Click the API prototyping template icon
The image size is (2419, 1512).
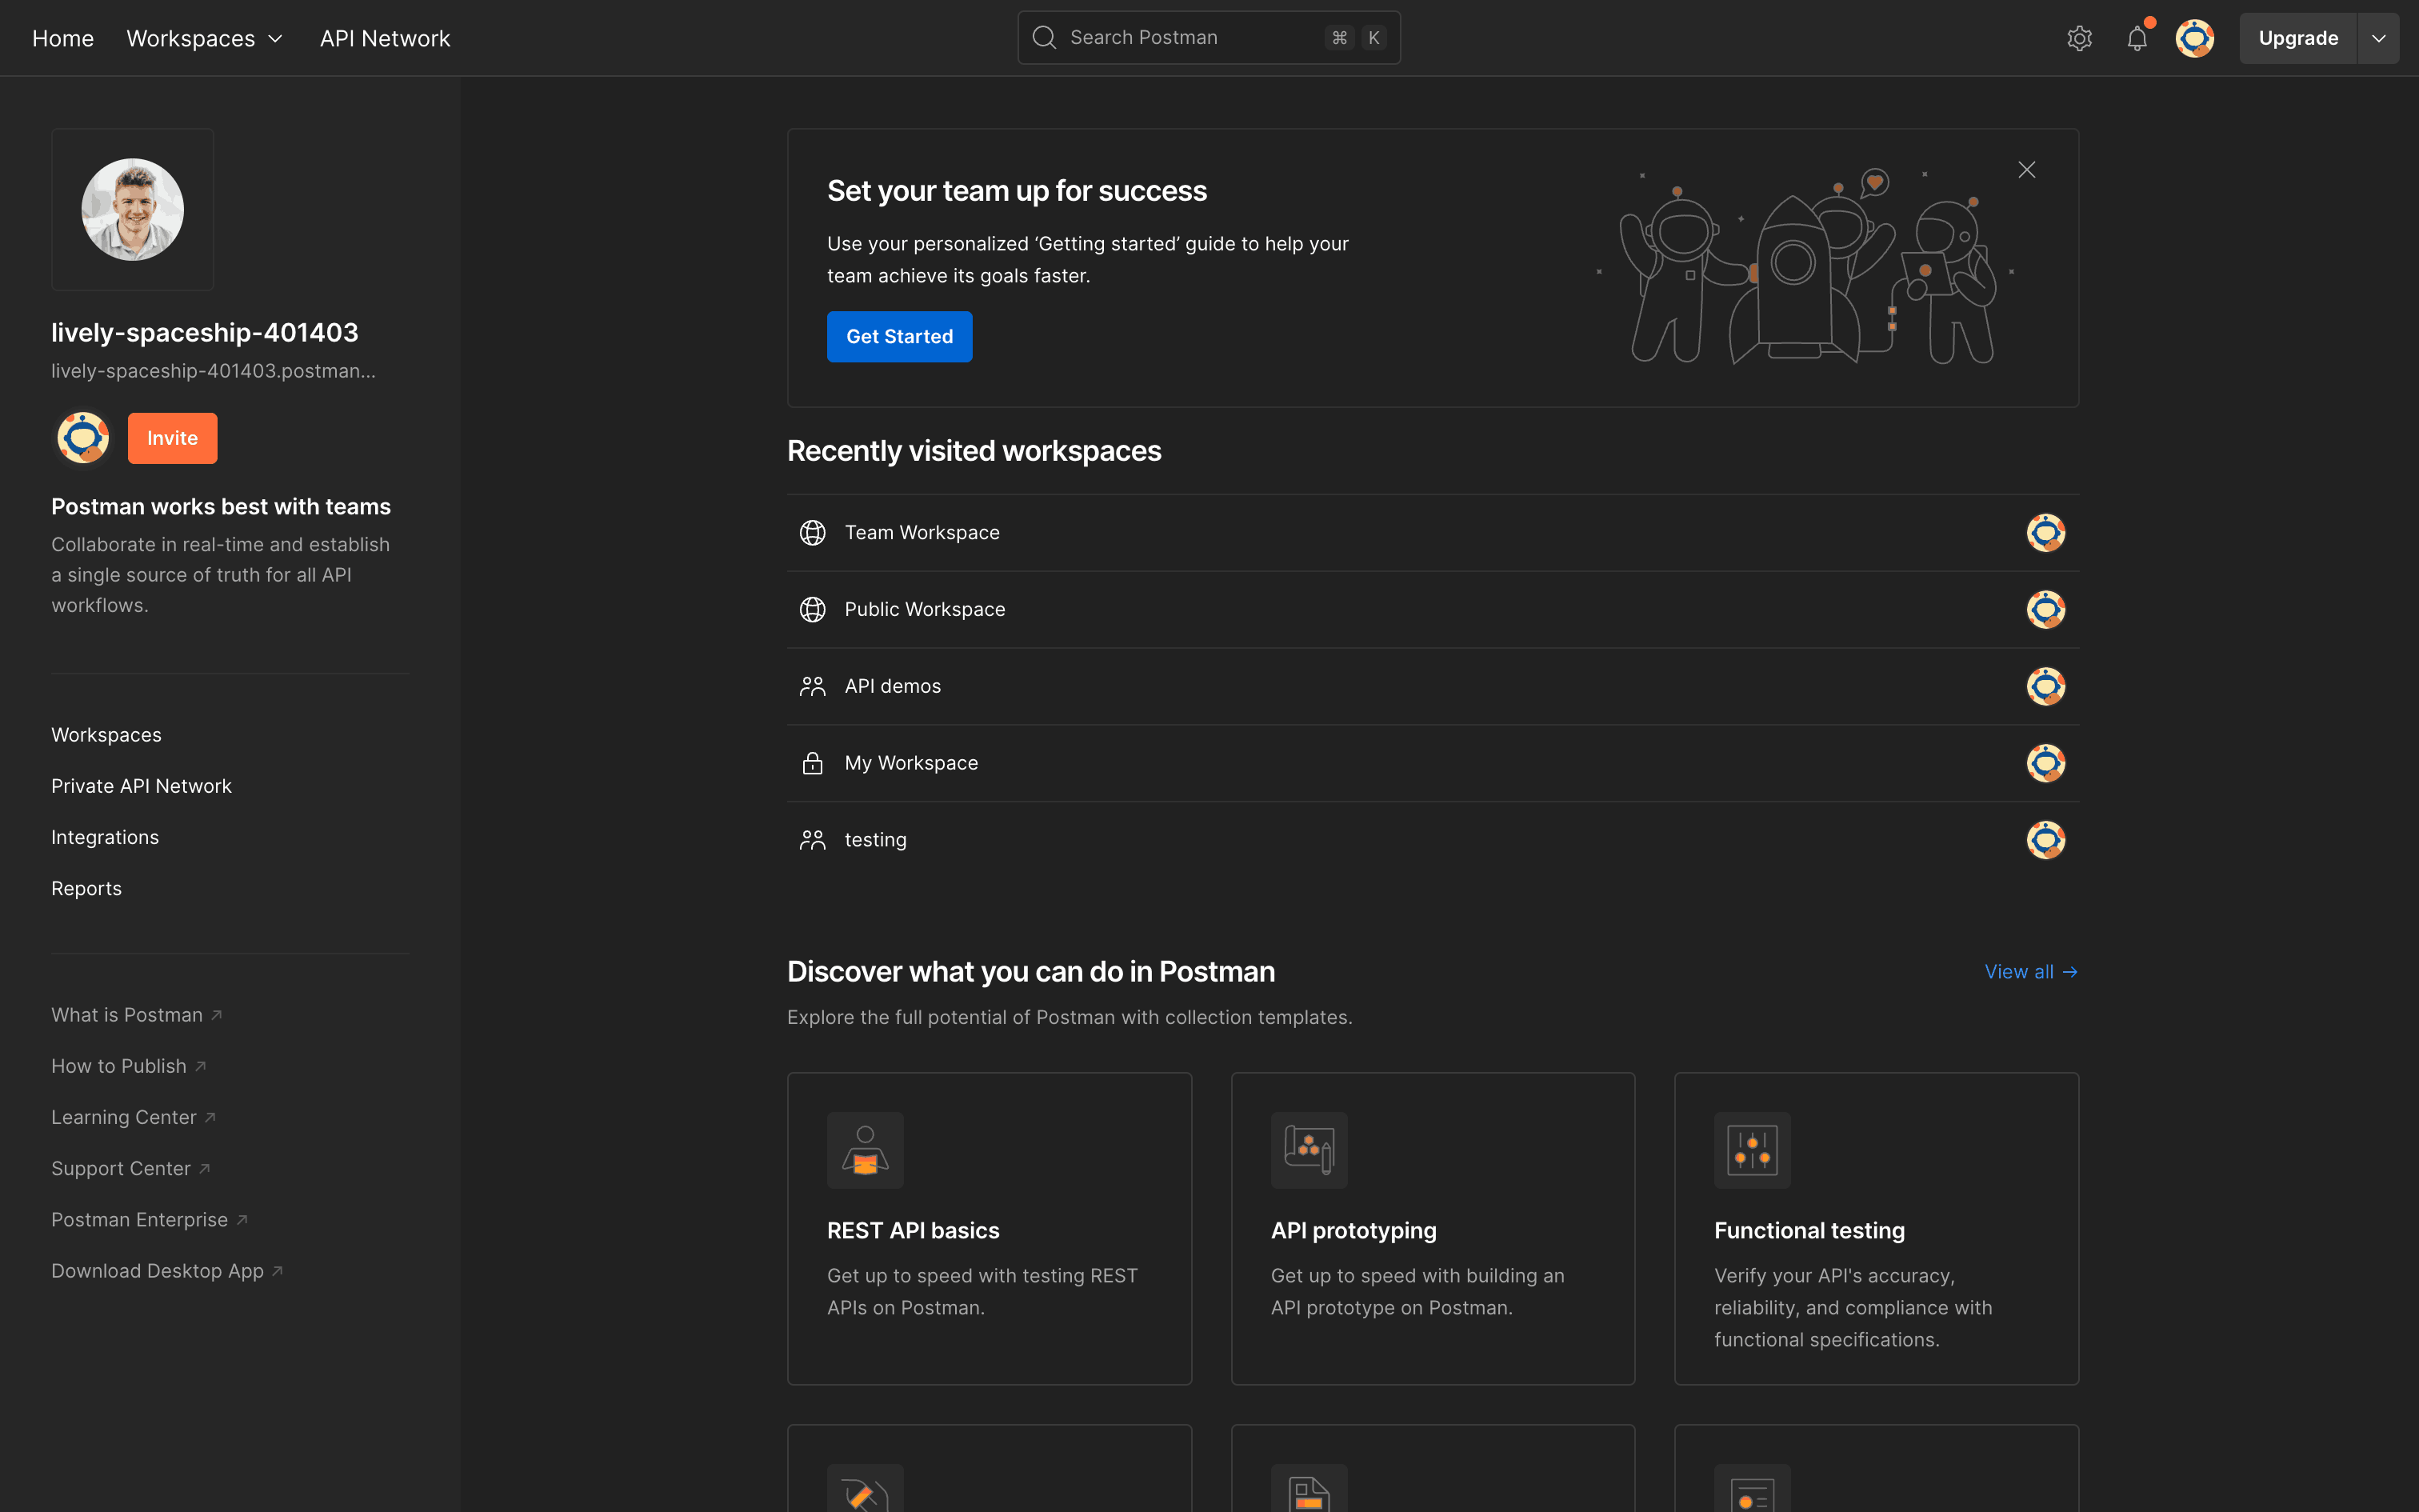[1309, 1150]
